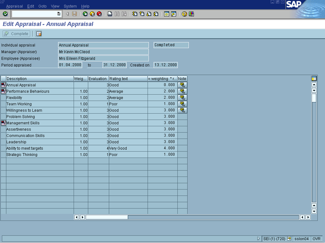Click the Employee field Mrs Eileen Fitzgerald
The width and height of the screenshot is (325, 243).
point(103,58)
